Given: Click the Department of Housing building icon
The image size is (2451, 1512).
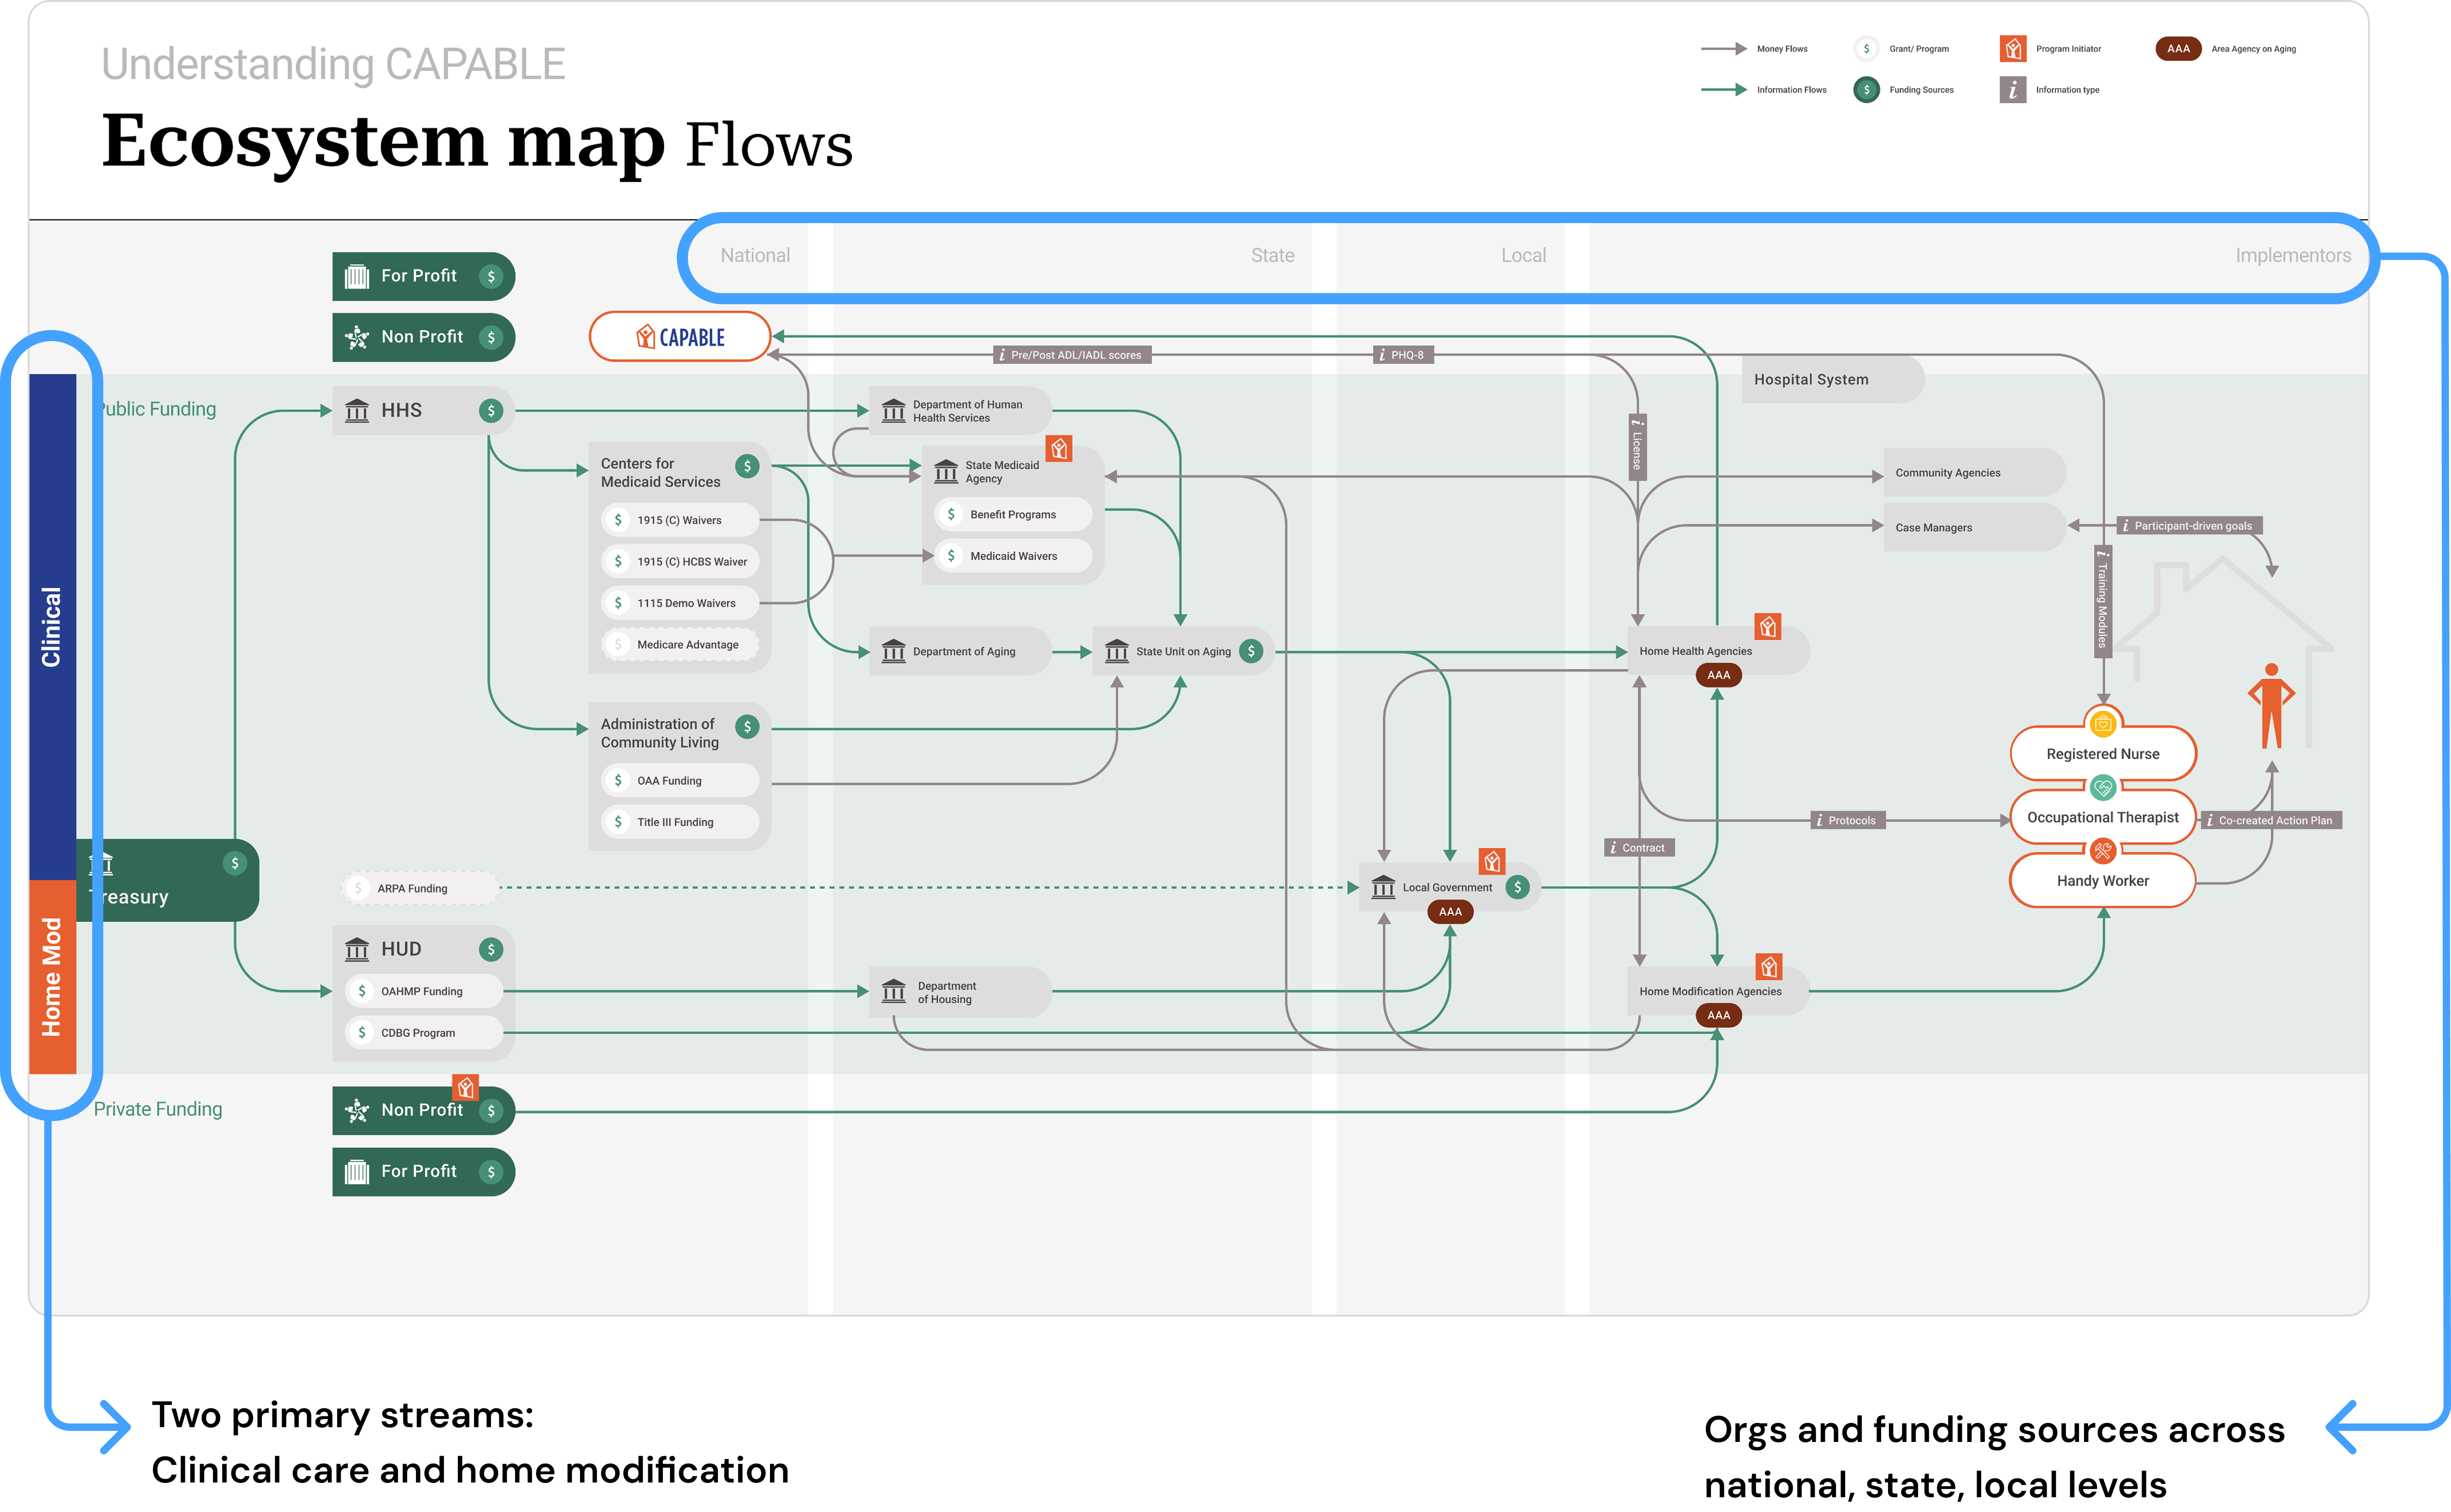Looking at the screenshot, I should tap(894, 992).
